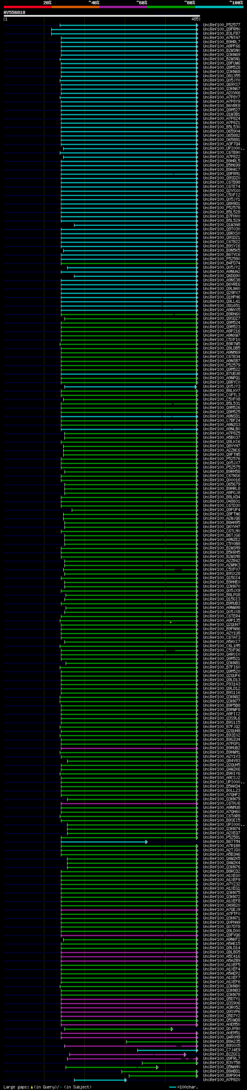Click the short cyan alignment bar for A7P8Z0
The width and height of the screenshot is (247, 1090).
point(100,1080)
